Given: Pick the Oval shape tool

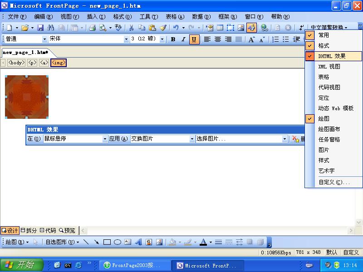Looking at the screenshot, I should (x=116, y=242).
